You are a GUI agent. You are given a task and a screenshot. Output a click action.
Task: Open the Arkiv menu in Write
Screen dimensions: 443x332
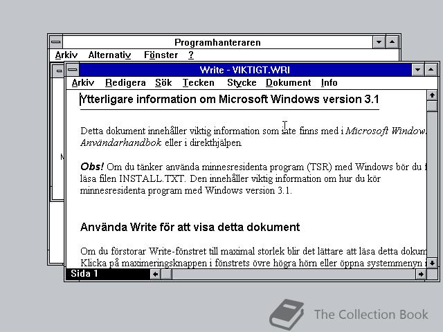pyautogui.click(x=83, y=83)
